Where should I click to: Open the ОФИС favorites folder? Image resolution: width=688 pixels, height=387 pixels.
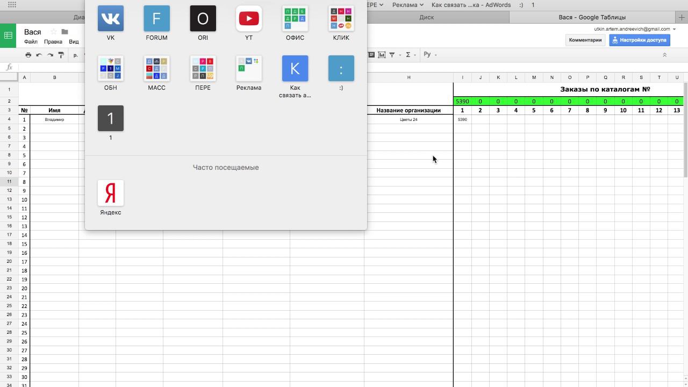coord(295,19)
